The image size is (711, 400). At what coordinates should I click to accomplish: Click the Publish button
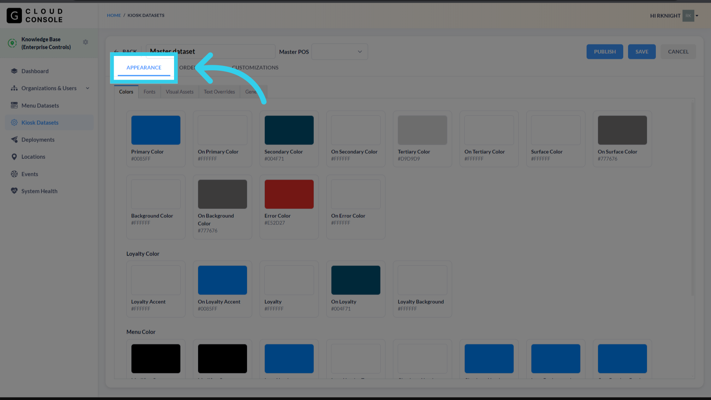point(605,52)
